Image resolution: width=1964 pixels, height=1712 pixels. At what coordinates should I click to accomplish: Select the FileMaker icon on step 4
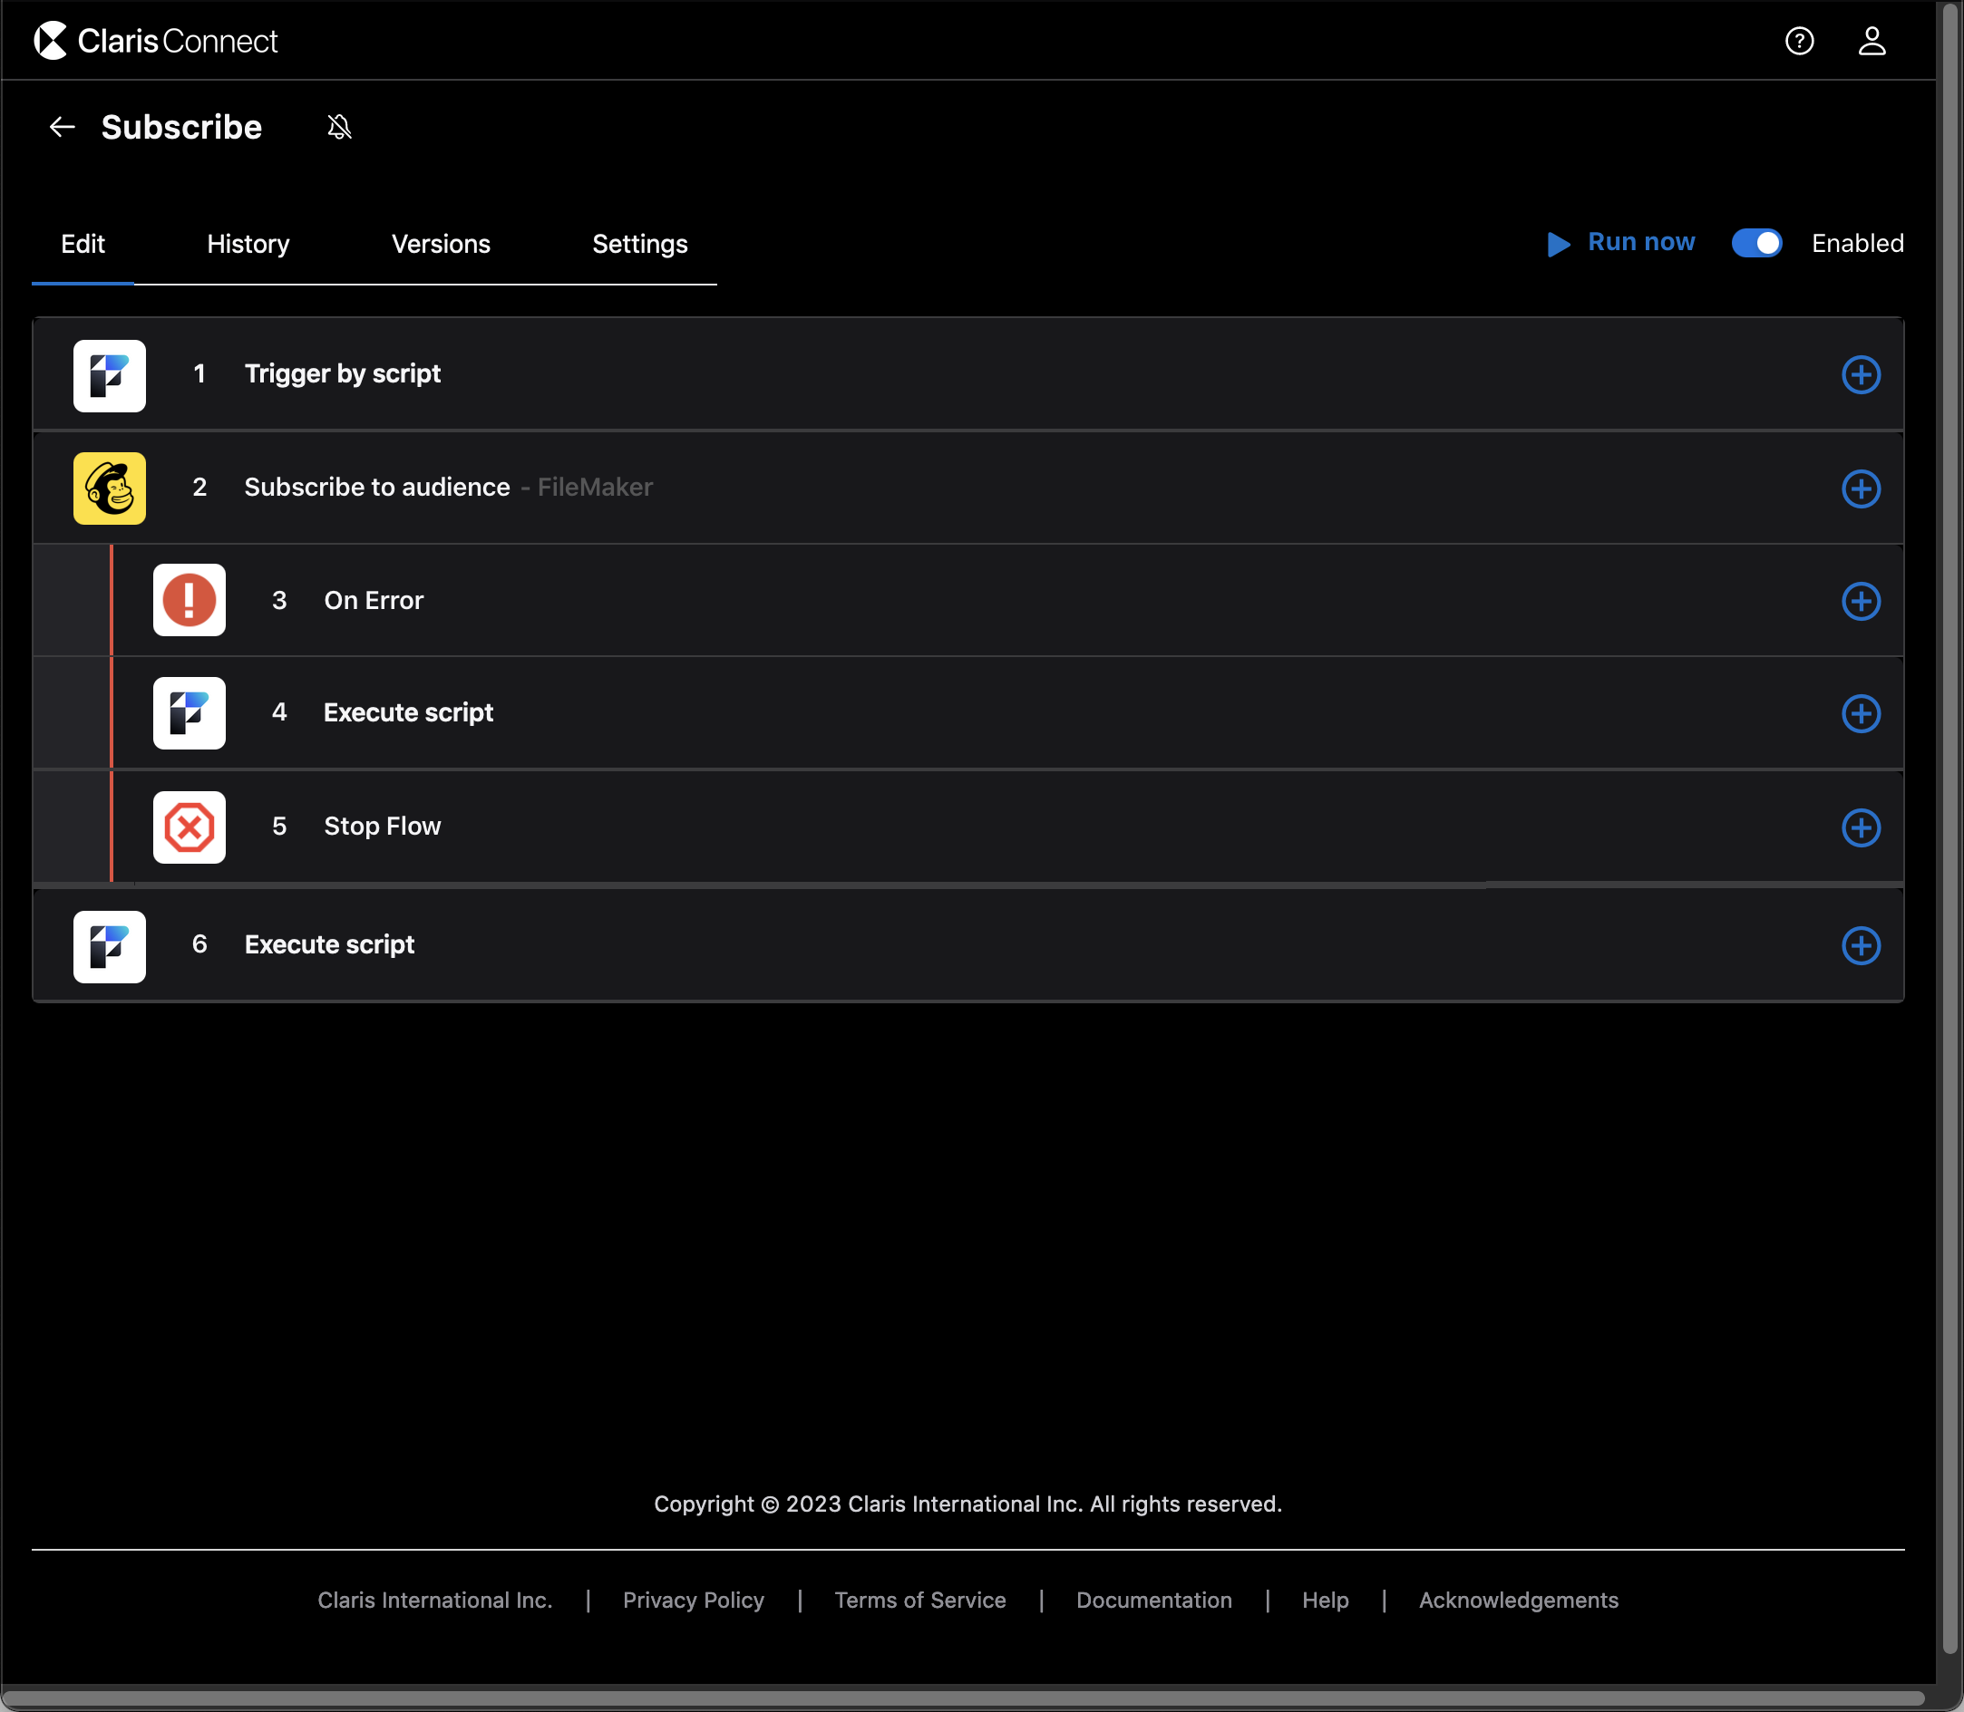click(189, 712)
